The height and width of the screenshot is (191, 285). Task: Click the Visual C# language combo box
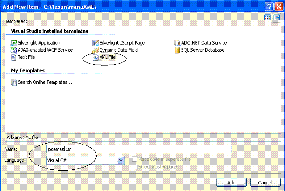[85, 160]
